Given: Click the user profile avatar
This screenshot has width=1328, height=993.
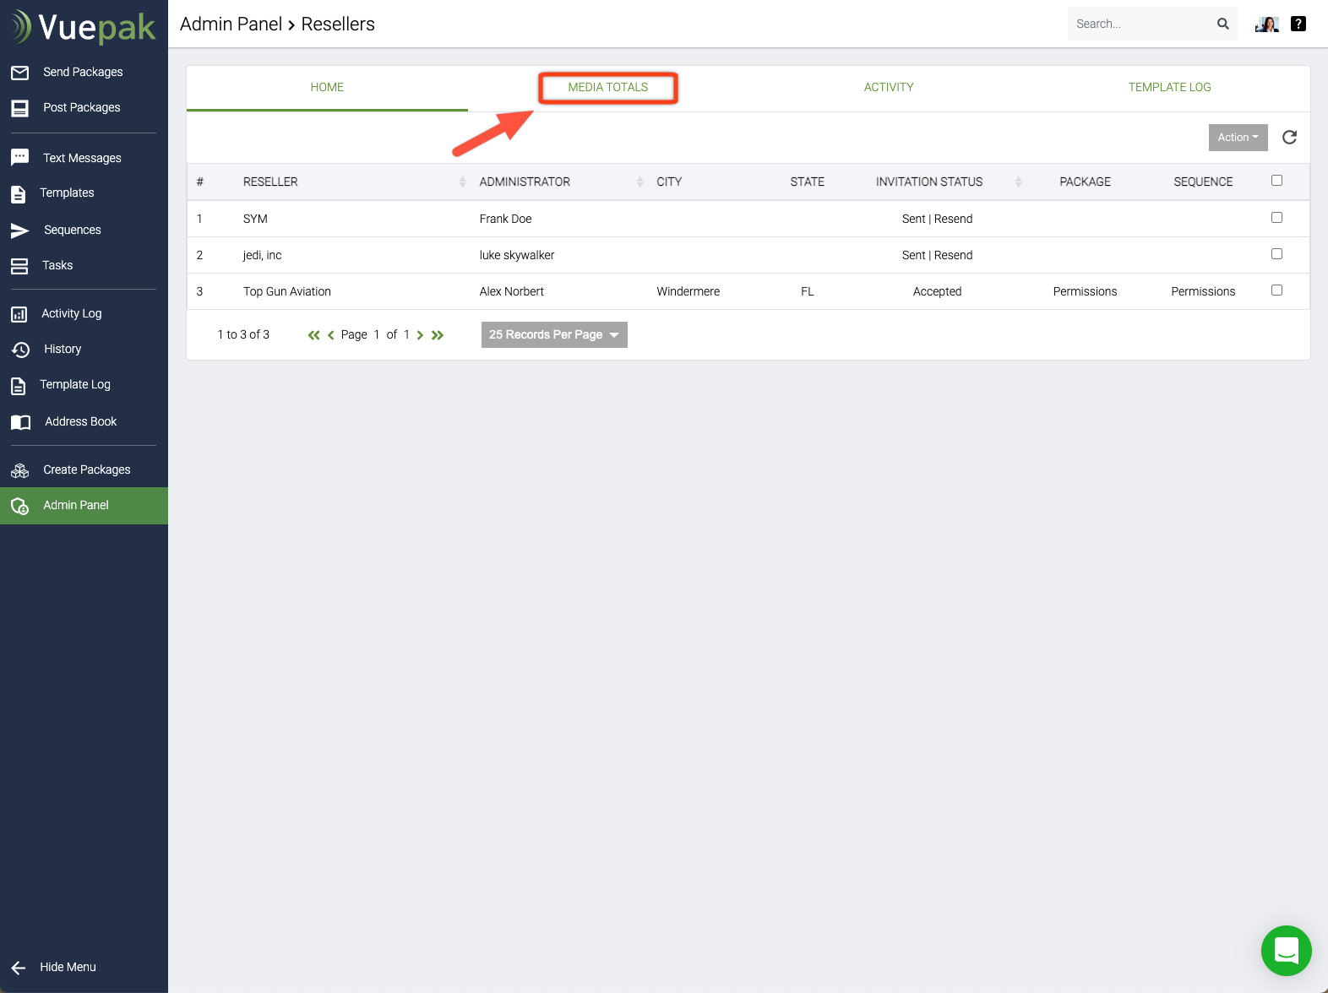Looking at the screenshot, I should (x=1266, y=24).
